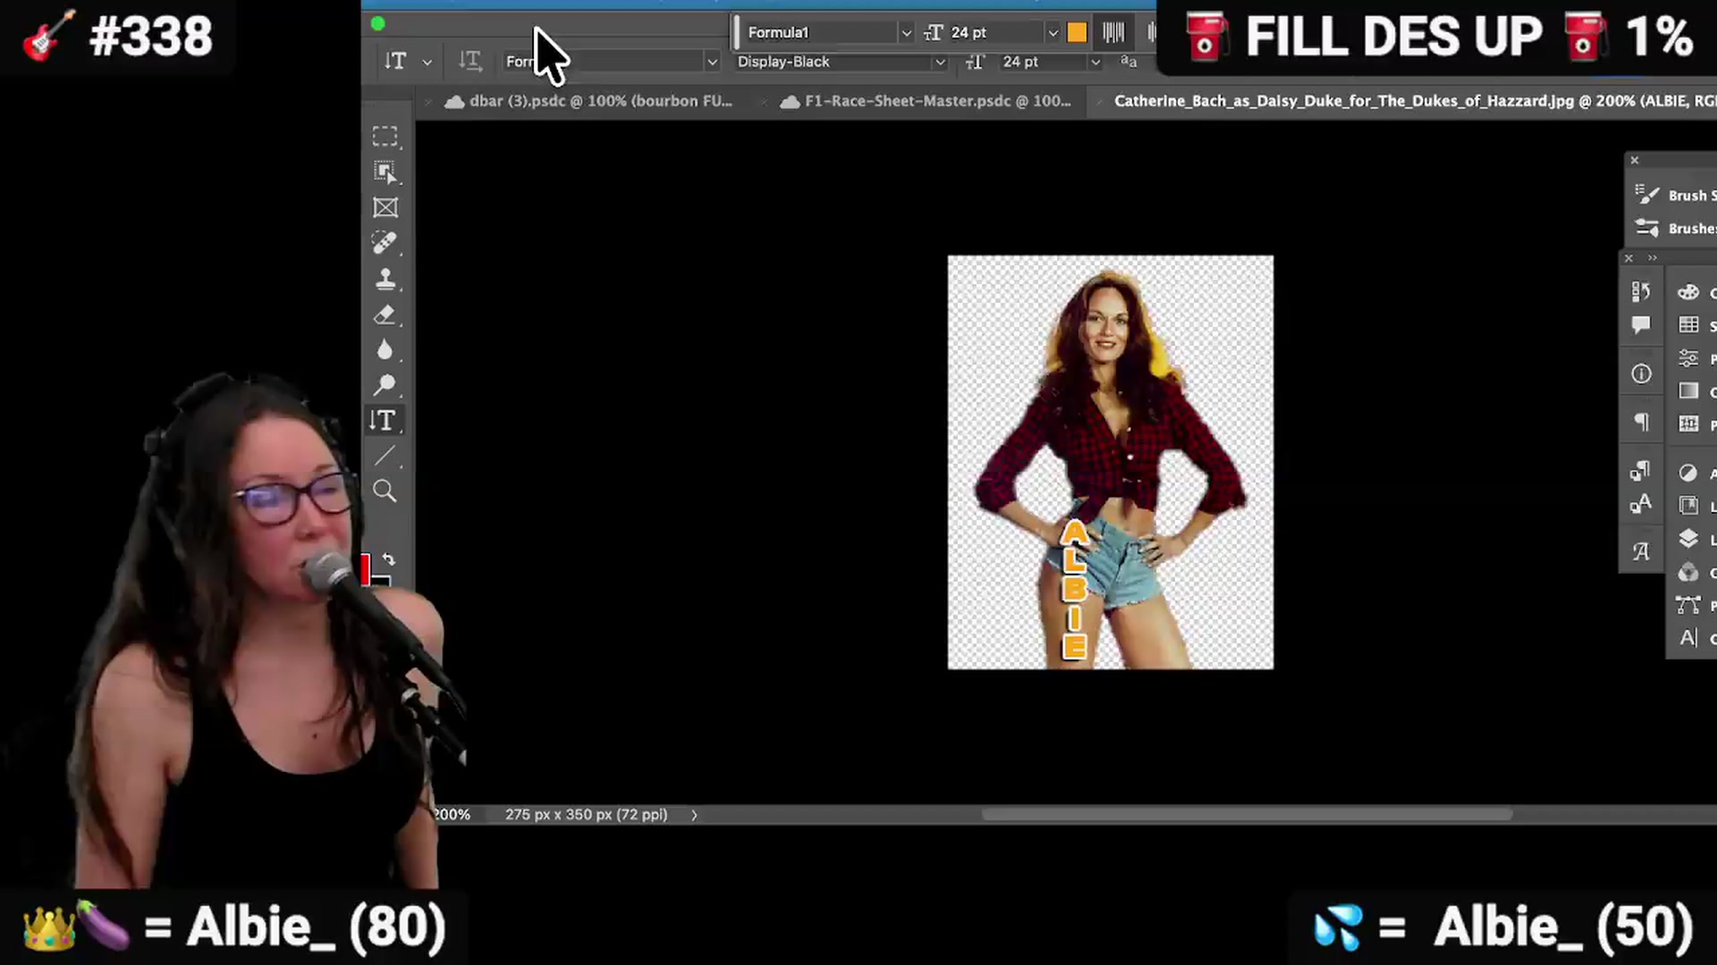The width and height of the screenshot is (1717, 965).
Task: Open the Glyphs panel icon
Action: (1641, 552)
